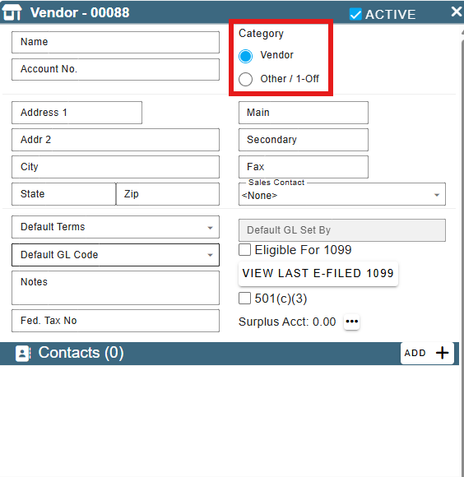This screenshot has height=477, width=464.
Task: Enable Eligible For 1099 checkbox
Action: (x=244, y=250)
